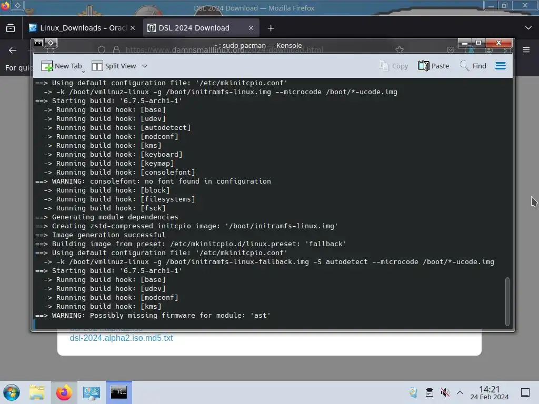Screen dimensions: 539x404
Task: Click the notes tray icon
Action: (x=413, y=392)
